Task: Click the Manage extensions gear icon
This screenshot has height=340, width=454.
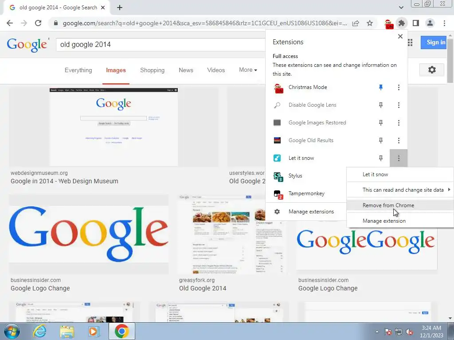Action: click(x=277, y=212)
